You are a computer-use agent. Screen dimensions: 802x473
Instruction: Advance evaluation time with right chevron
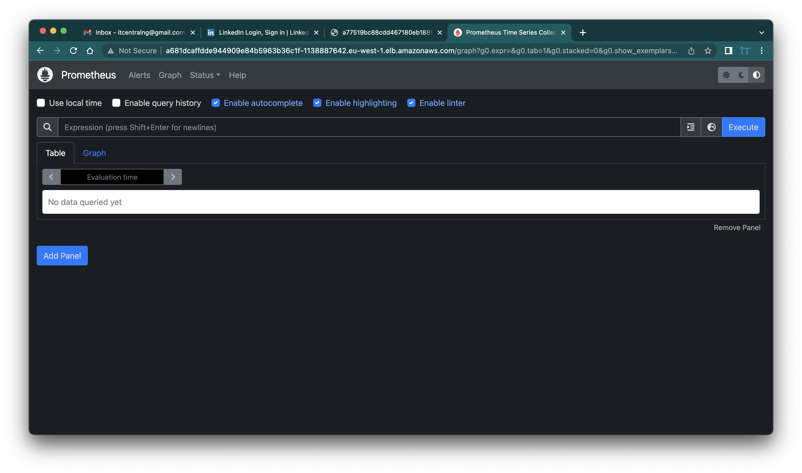[x=173, y=177]
